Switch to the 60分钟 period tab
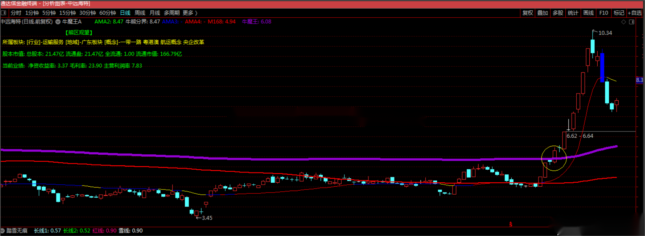 (108, 13)
